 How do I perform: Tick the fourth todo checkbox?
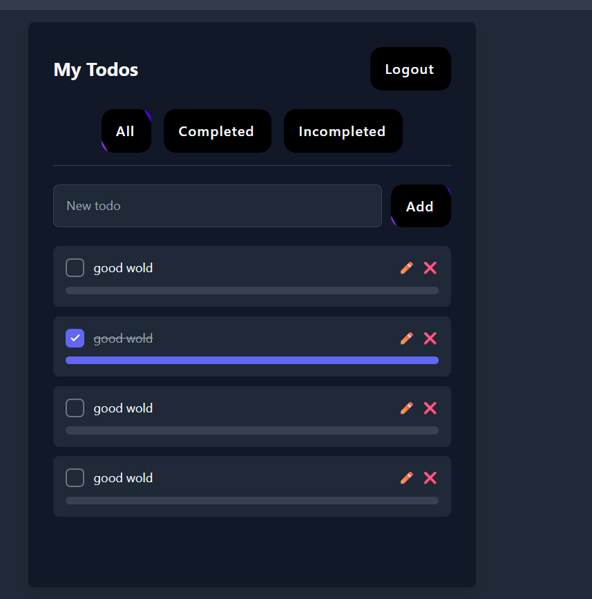pos(75,478)
